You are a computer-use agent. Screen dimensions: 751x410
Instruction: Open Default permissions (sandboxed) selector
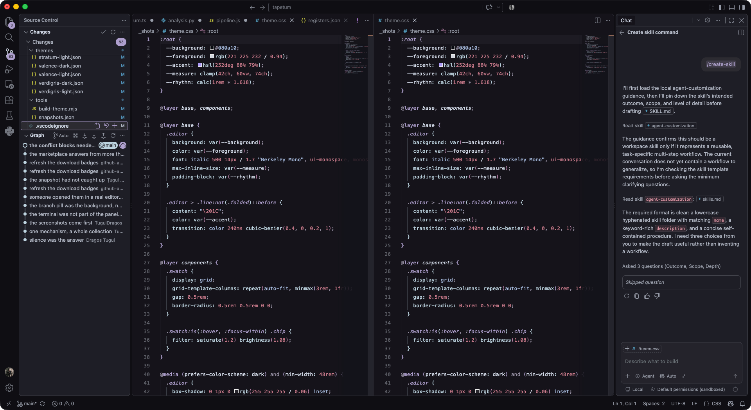[688, 389]
